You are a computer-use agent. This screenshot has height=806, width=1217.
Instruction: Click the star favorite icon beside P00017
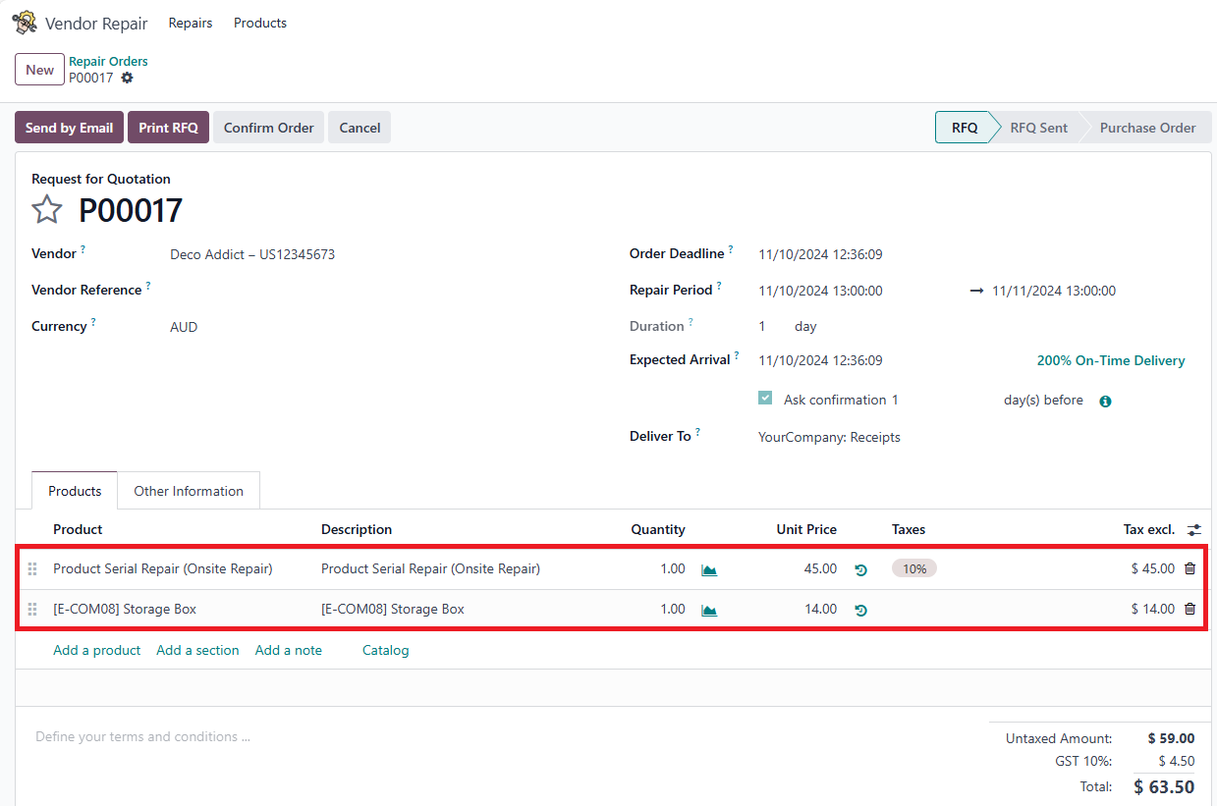pyautogui.click(x=47, y=210)
